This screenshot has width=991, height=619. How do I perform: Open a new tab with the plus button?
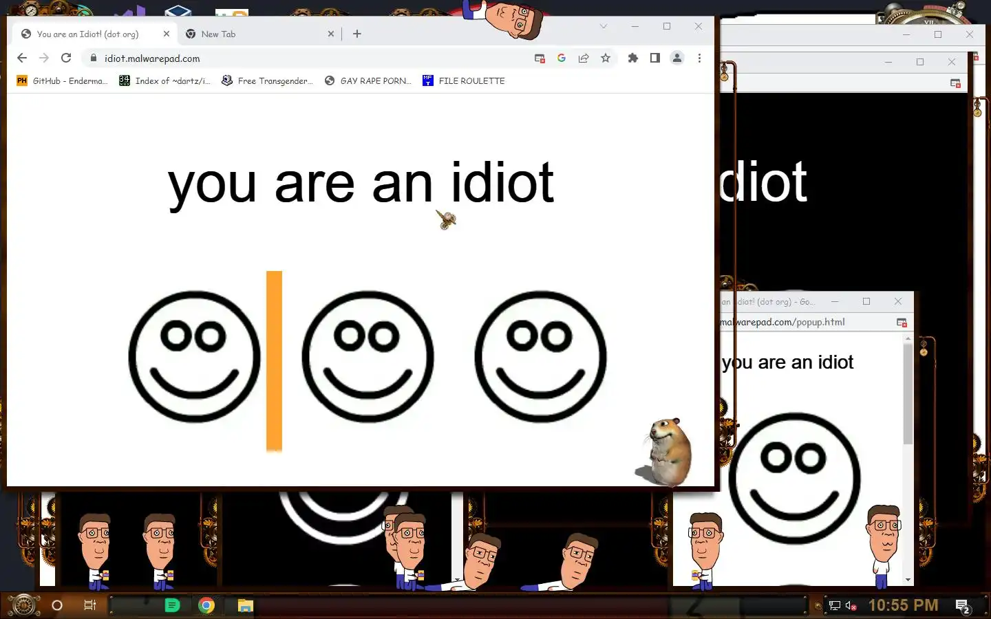(357, 34)
